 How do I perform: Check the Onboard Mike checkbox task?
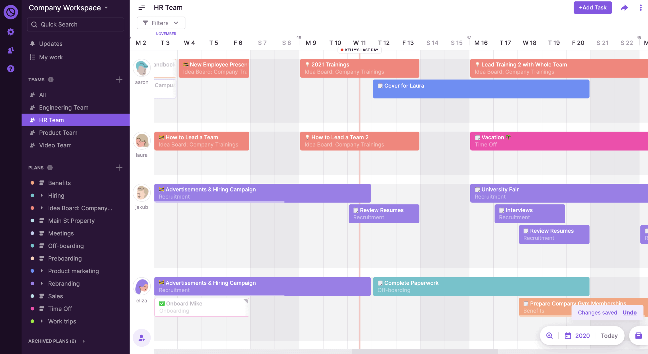point(162,303)
